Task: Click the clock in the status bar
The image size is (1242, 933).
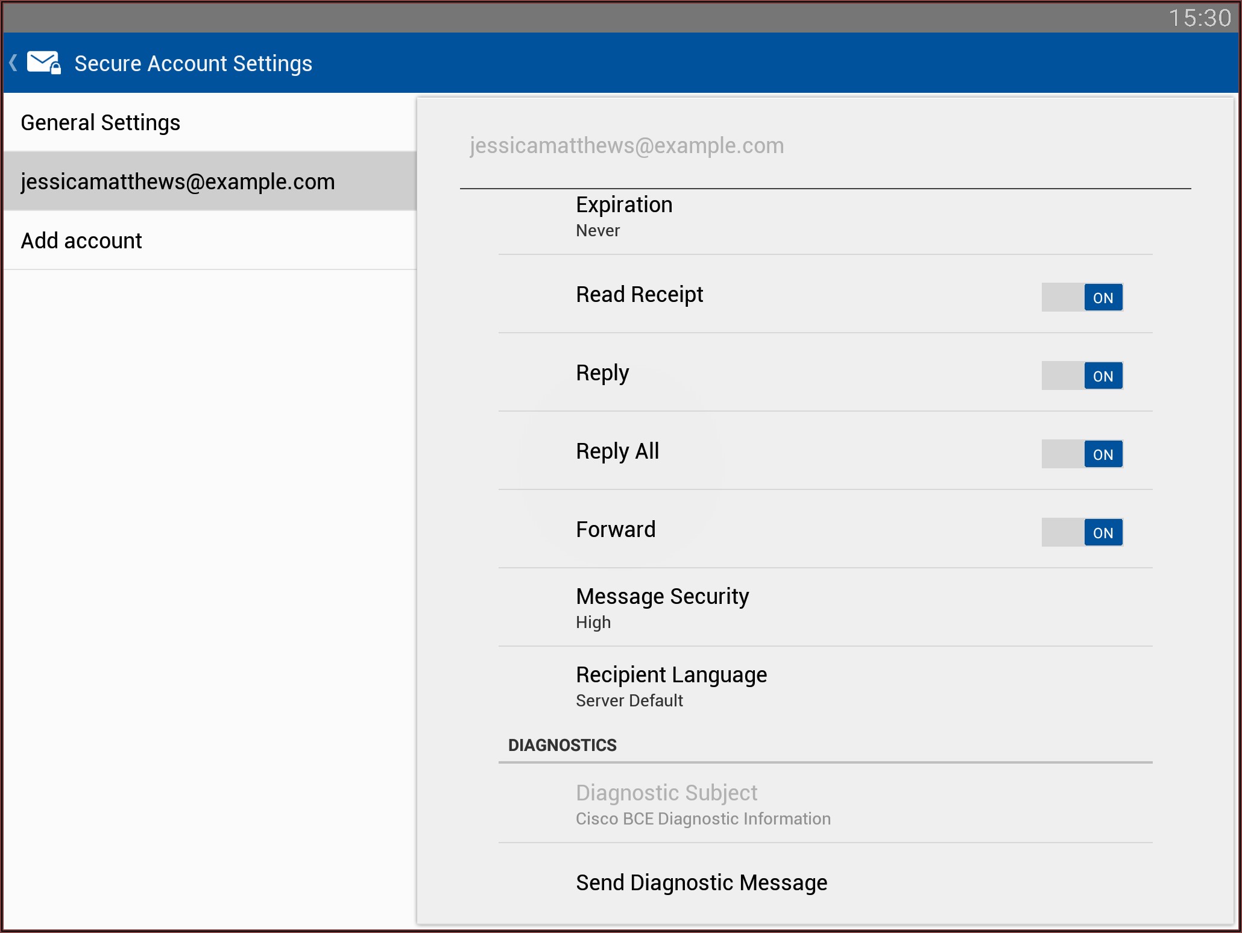Action: (x=1199, y=17)
